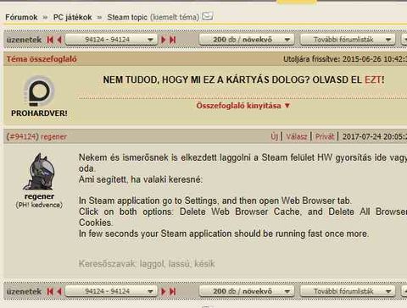Open the bottom 200 db / növekvő dropdown

tap(247, 291)
